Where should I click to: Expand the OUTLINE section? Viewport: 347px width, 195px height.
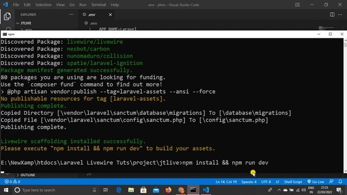[26, 175]
